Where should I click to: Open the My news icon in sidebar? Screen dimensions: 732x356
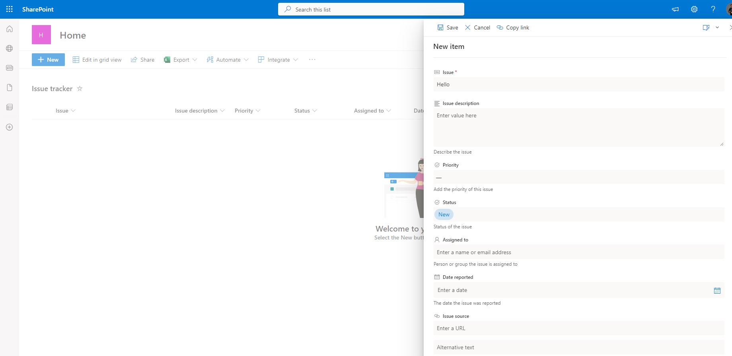coord(10,68)
